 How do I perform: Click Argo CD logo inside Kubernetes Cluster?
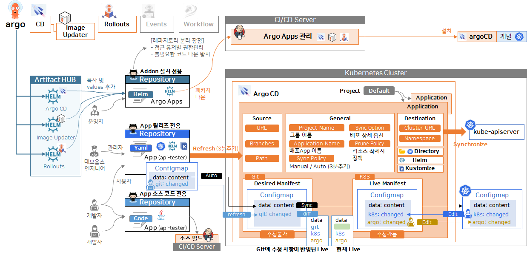coord(244,91)
